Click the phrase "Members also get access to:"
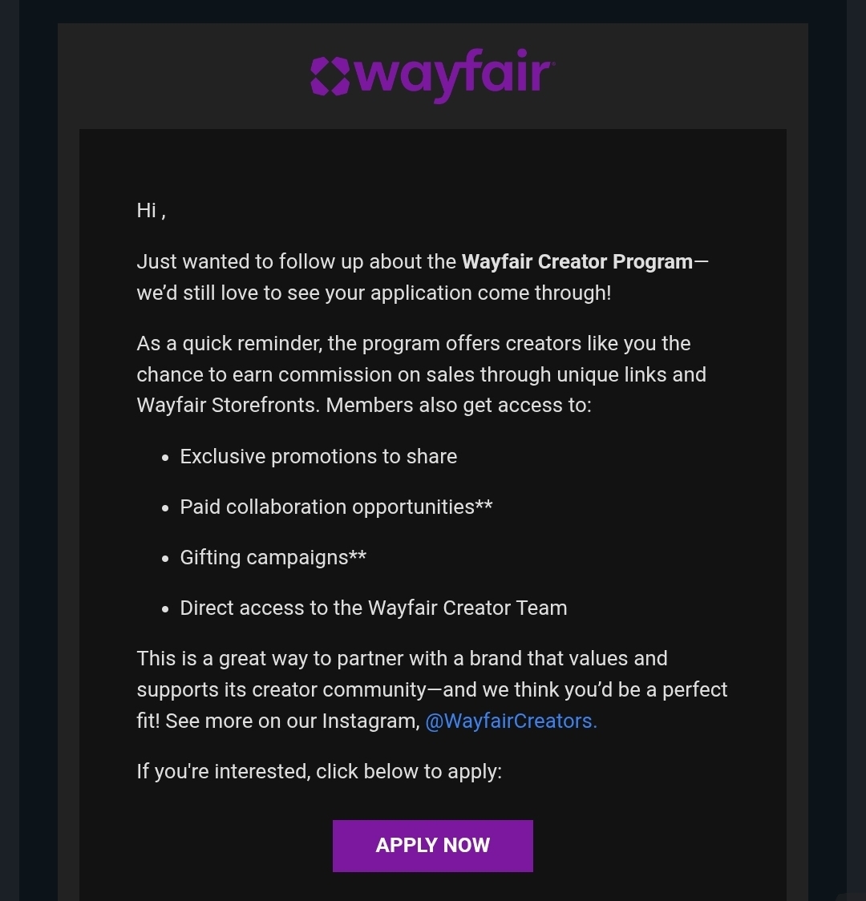Viewport: 866px width, 901px height. coord(459,406)
